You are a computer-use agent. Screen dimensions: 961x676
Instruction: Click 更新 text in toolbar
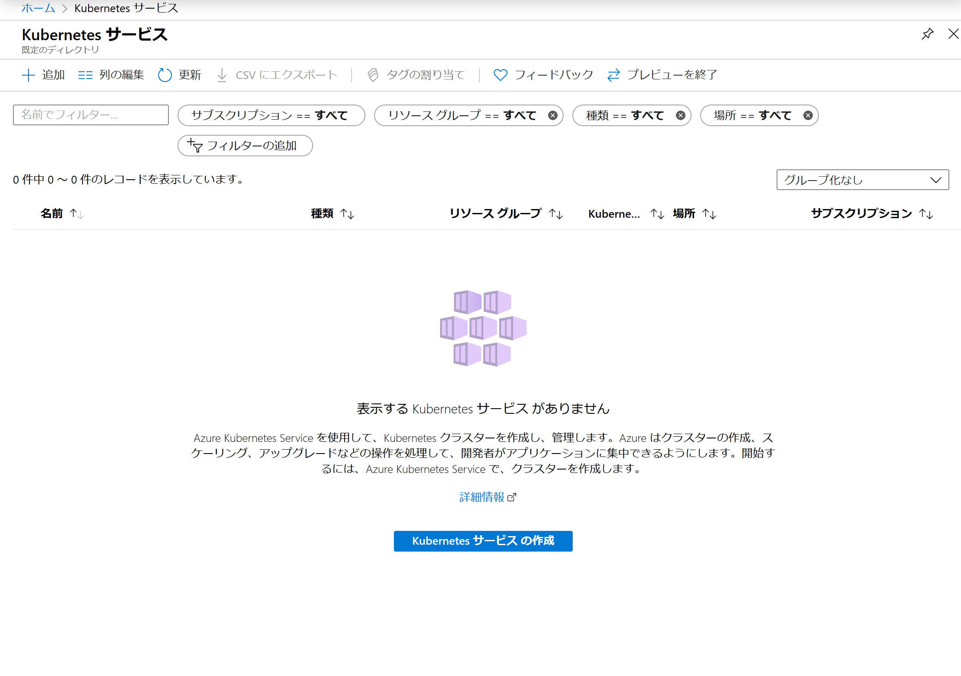click(190, 75)
